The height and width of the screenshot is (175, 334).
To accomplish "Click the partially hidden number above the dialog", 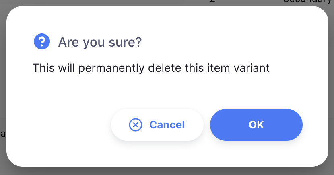I will pyautogui.click(x=212, y=1).
